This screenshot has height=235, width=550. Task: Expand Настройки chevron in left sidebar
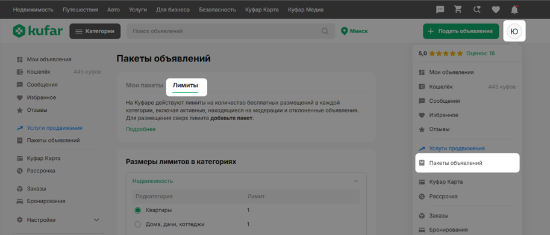click(97, 220)
